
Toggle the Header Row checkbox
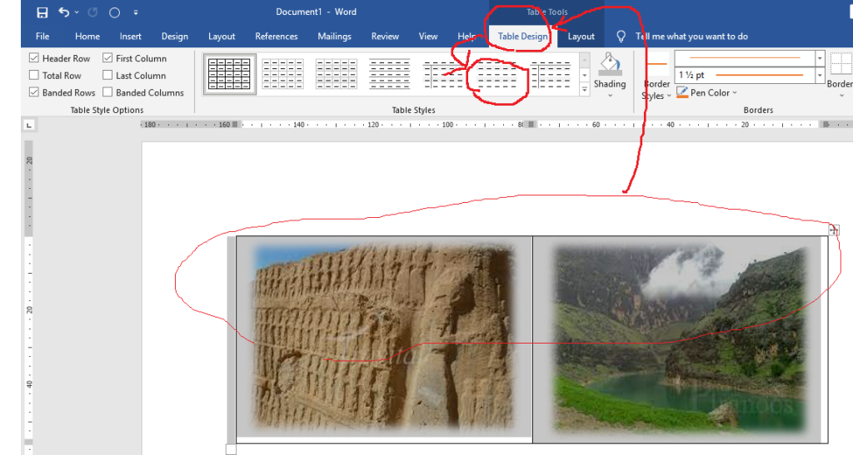tap(34, 58)
